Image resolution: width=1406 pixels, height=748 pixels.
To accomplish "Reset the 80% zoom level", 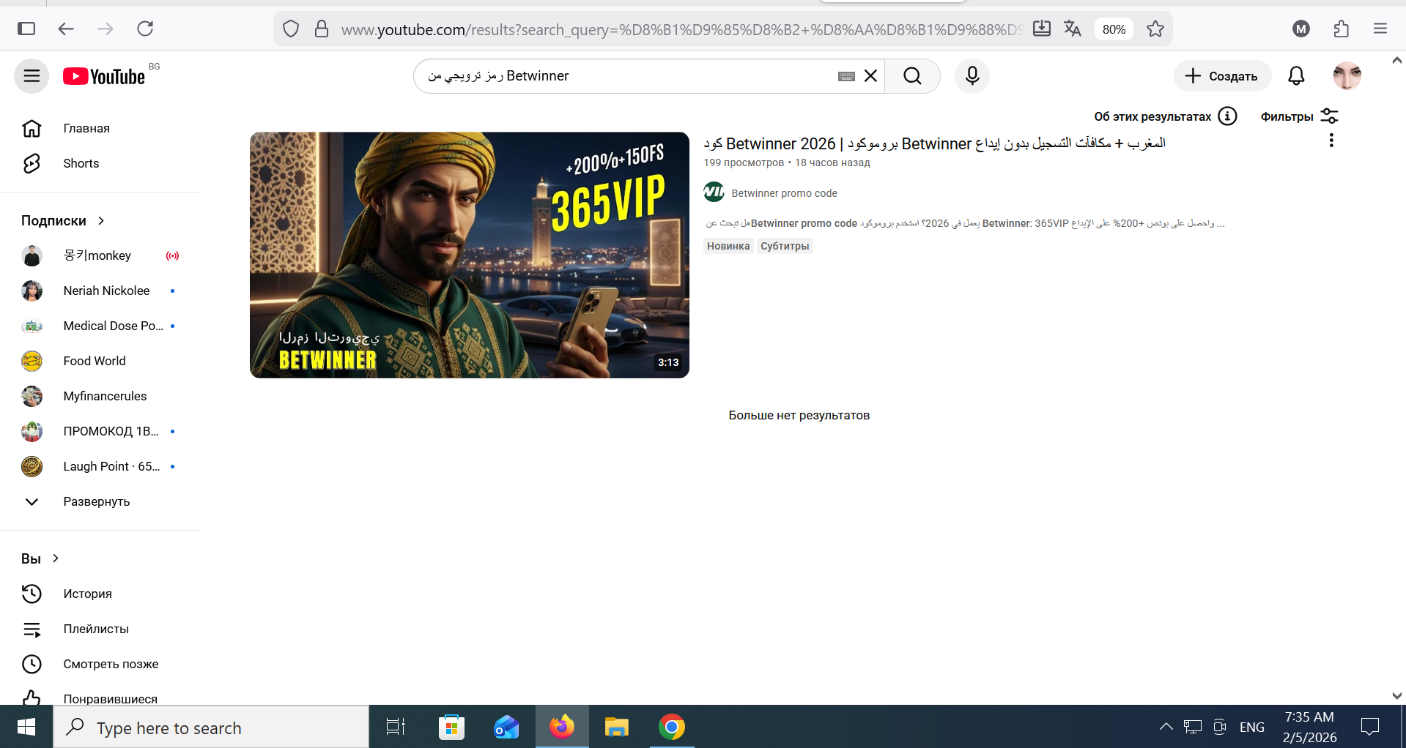I will click(1114, 29).
